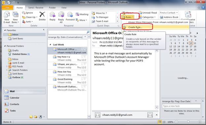This screenshot has height=125, width=206.
Task: Open the Deleted Items folder
Action: pyautogui.click(x=19, y=54)
